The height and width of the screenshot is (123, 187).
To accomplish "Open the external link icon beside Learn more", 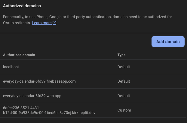I will pos(54,23).
